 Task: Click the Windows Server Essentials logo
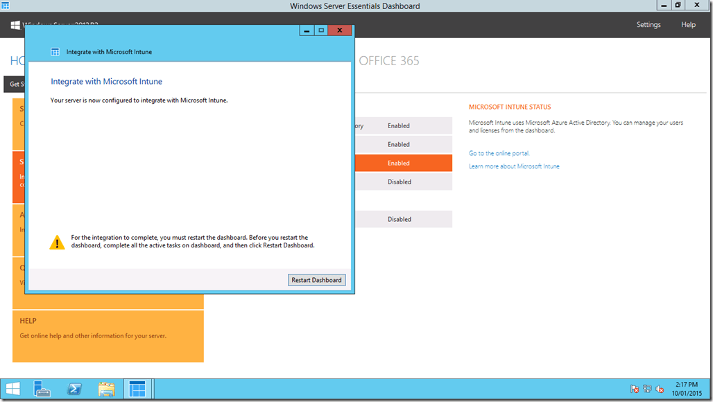coord(15,26)
